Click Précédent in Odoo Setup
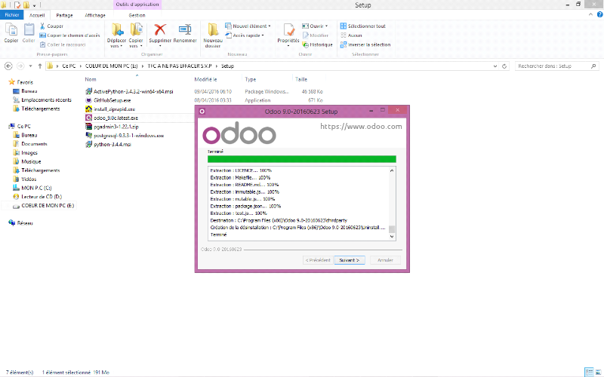Screen dimensions: 604x377 click(318, 260)
